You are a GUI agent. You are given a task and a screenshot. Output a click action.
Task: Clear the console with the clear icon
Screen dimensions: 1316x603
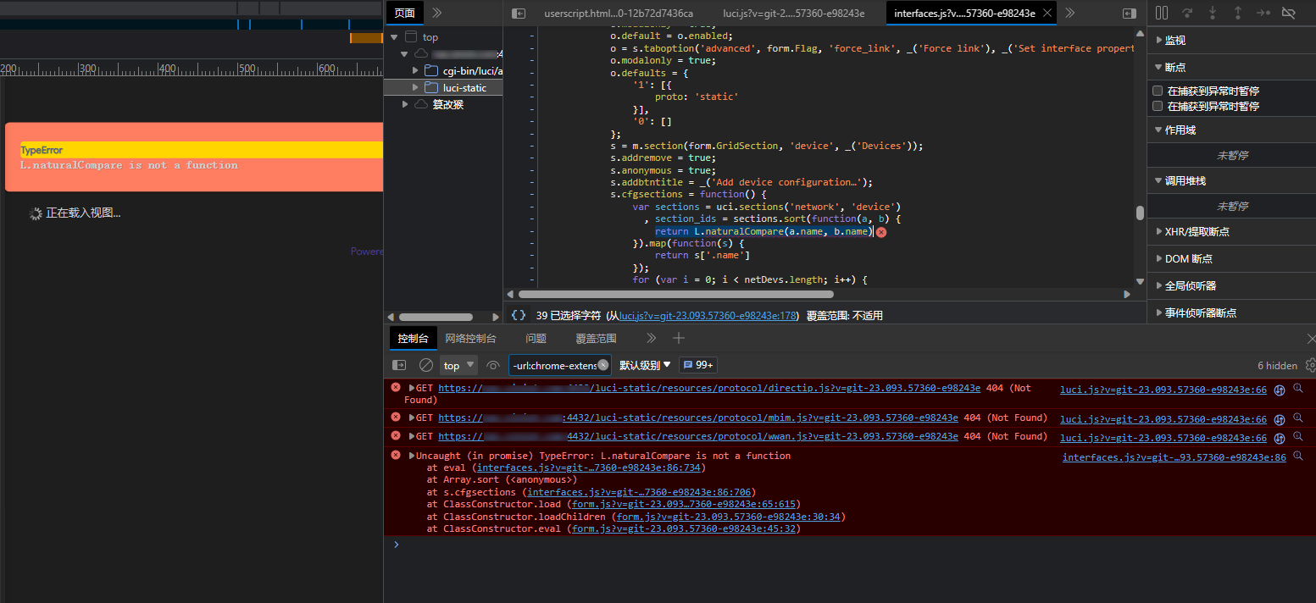point(425,364)
